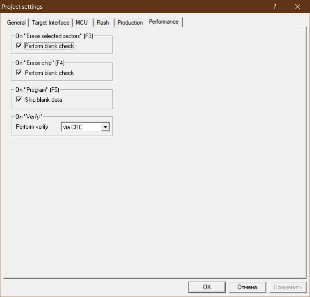Click the 'Perform verify' label text
Image resolution: width=310 pixels, height=297 pixels.
pyautogui.click(x=32, y=127)
